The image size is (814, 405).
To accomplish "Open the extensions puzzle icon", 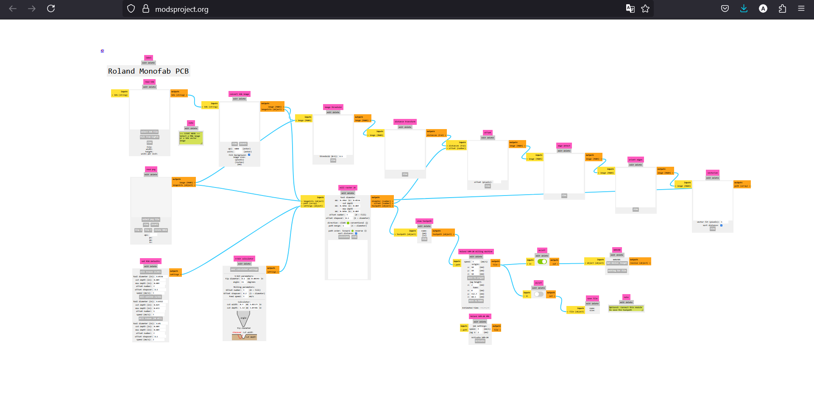I will tap(782, 8).
